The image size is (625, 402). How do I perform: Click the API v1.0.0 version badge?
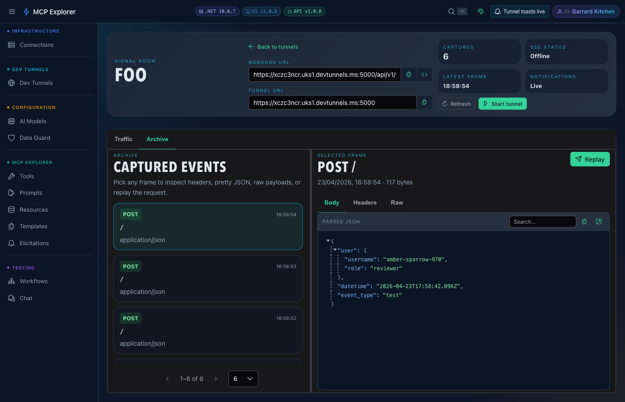click(304, 12)
